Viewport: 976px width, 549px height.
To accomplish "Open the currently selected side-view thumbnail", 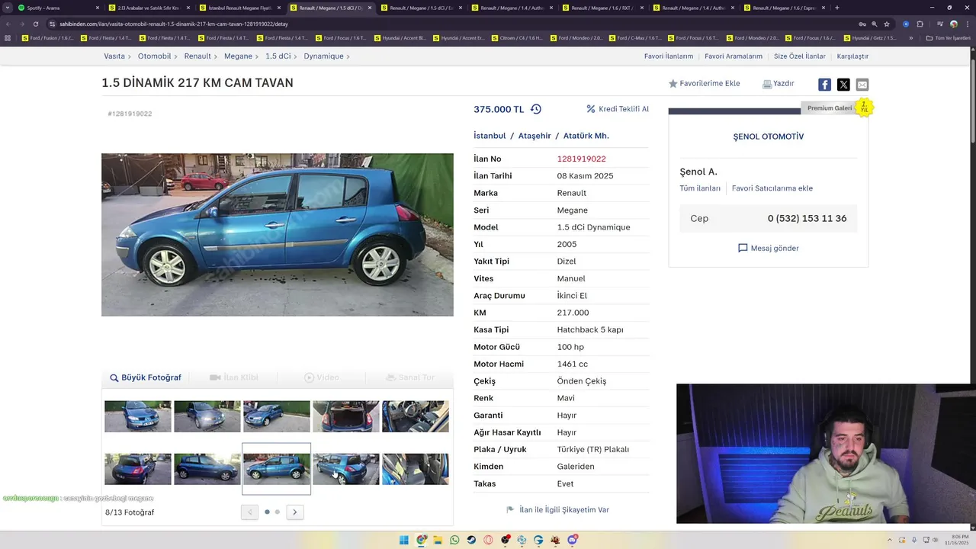I will (277, 469).
